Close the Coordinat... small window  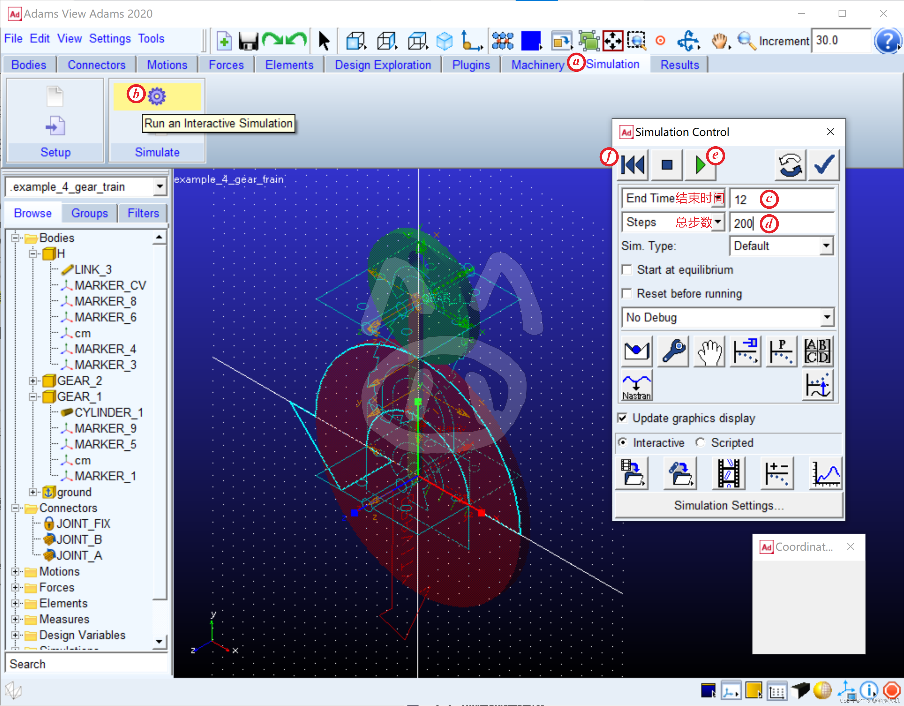point(851,546)
